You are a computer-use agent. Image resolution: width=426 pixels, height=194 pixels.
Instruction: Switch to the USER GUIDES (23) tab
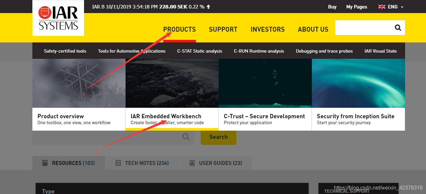216,163
